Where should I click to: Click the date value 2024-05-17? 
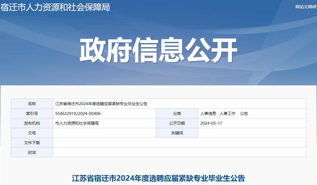point(211,123)
